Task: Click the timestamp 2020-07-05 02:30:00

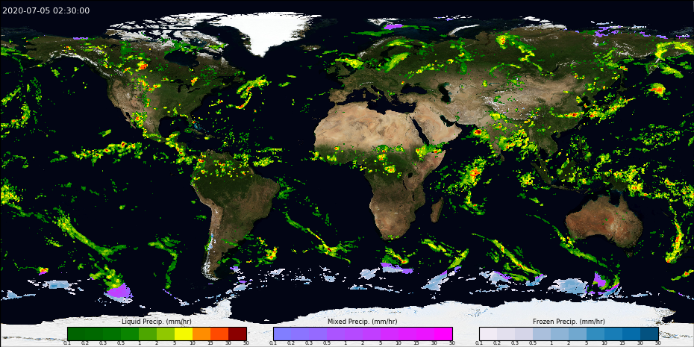Action: coord(46,10)
